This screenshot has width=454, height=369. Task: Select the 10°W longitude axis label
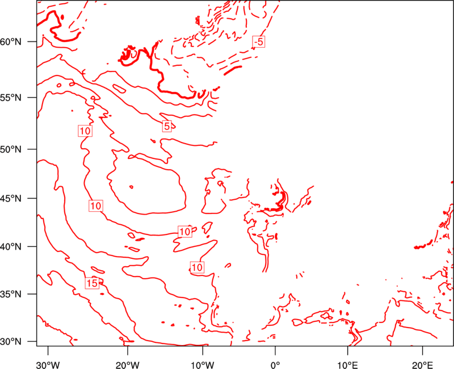[203, 365]
